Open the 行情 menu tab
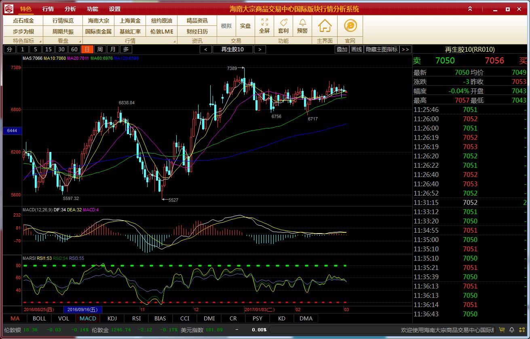This screenshot has height=339, width=530. [48, 9]
